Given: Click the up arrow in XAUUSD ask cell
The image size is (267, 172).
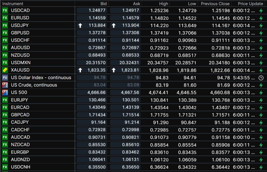Looking at the screenshot, I should click(114, 70).
